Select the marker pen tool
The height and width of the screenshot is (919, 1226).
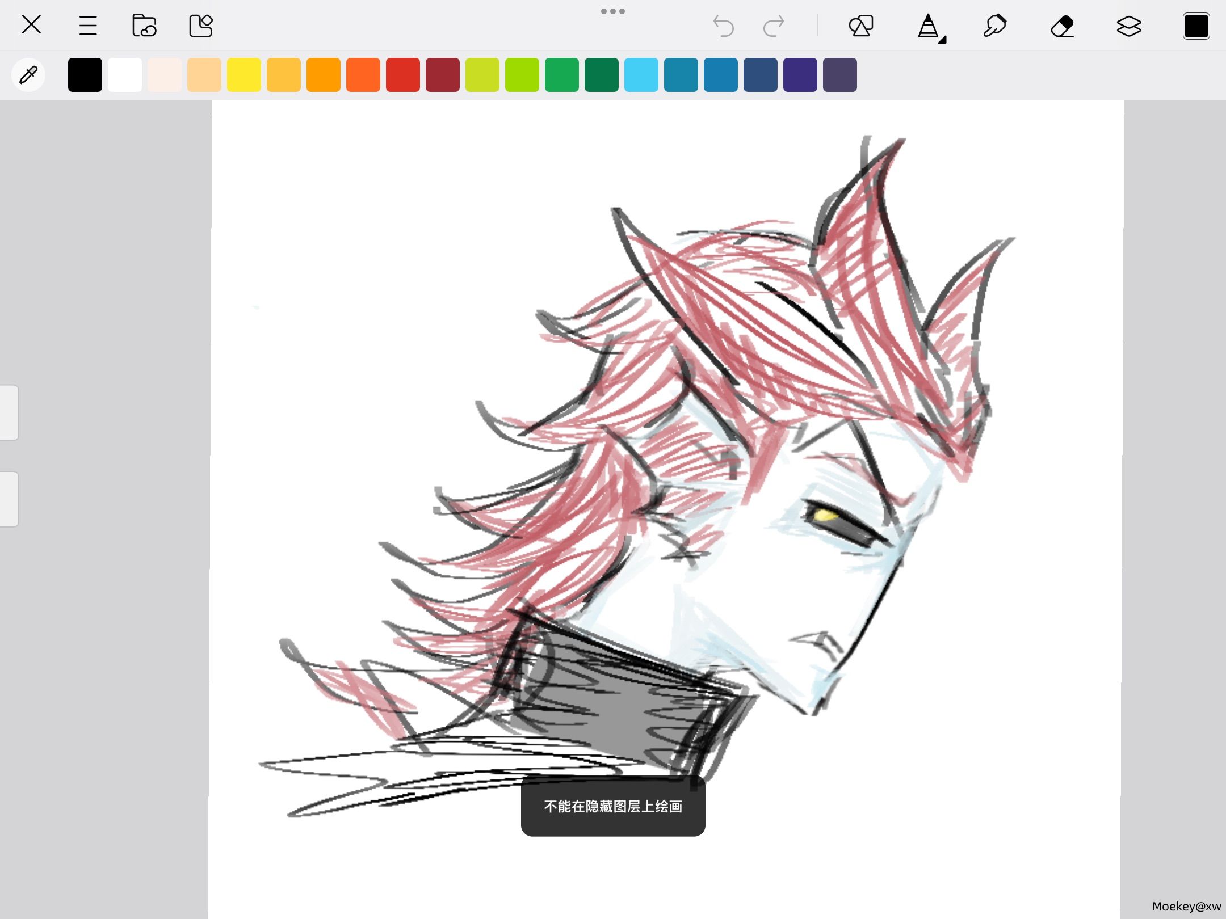coord(995,26)
